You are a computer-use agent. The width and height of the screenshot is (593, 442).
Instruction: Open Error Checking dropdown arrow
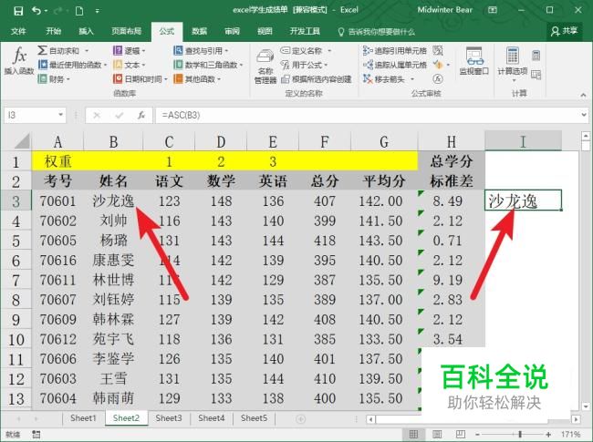tap(448, 65)
